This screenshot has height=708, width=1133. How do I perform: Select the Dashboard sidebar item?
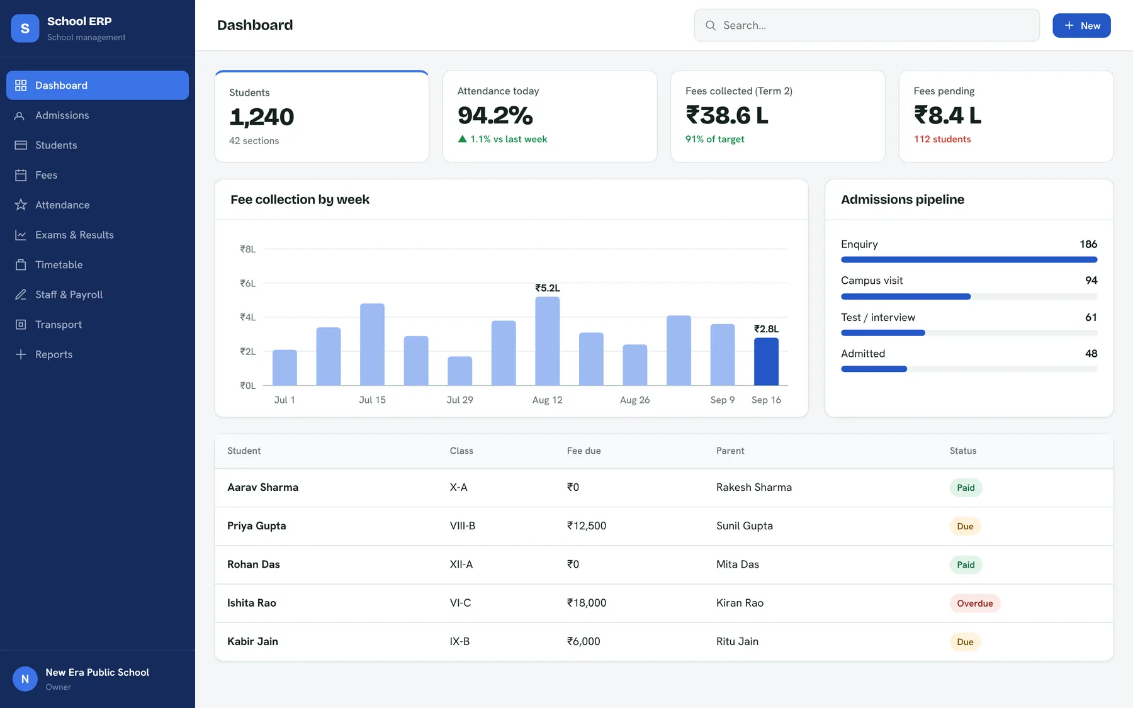click(98, 85)
